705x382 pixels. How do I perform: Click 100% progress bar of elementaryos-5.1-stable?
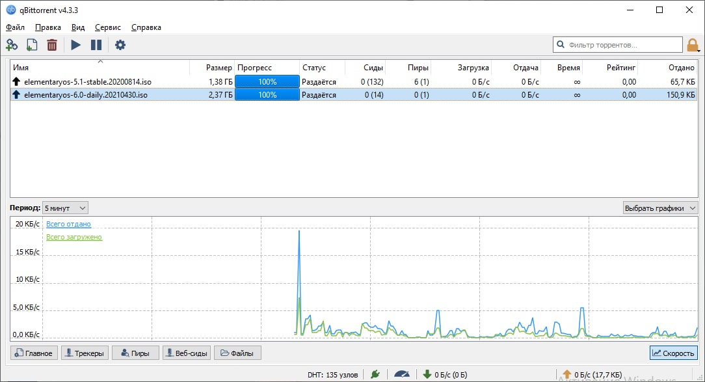(267, 81)
